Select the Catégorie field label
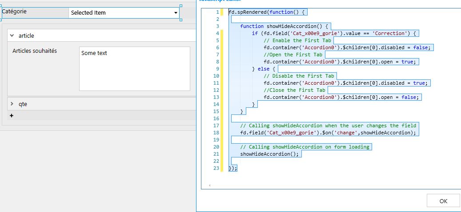The image size is (461, 212). (x=15, y=12)
